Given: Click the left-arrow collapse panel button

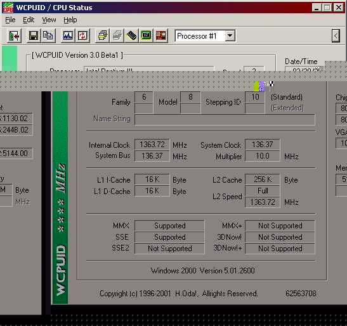Looking at the screenshot, I should point(336,36).
